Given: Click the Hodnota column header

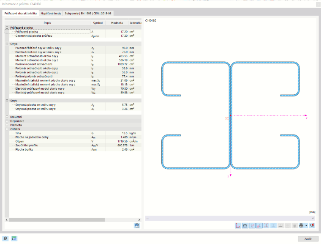Looking at the screenshot, I should [117, 23].
